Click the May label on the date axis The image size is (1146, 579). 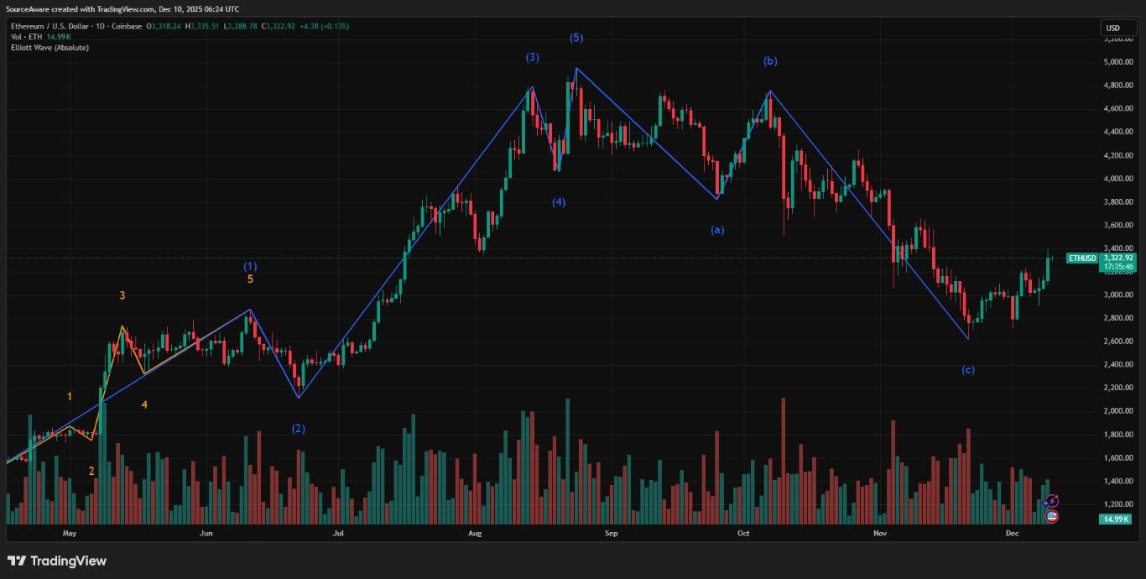(x=70, y=533)
